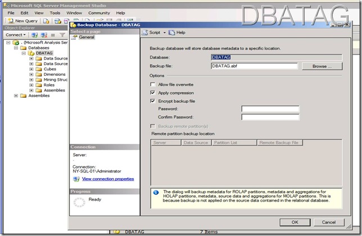Click the Stop square icon in Object Explorer

click(53, 35)
